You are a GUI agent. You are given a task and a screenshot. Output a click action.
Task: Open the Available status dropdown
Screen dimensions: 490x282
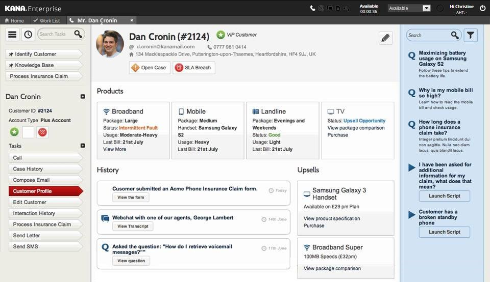(409, 9)
